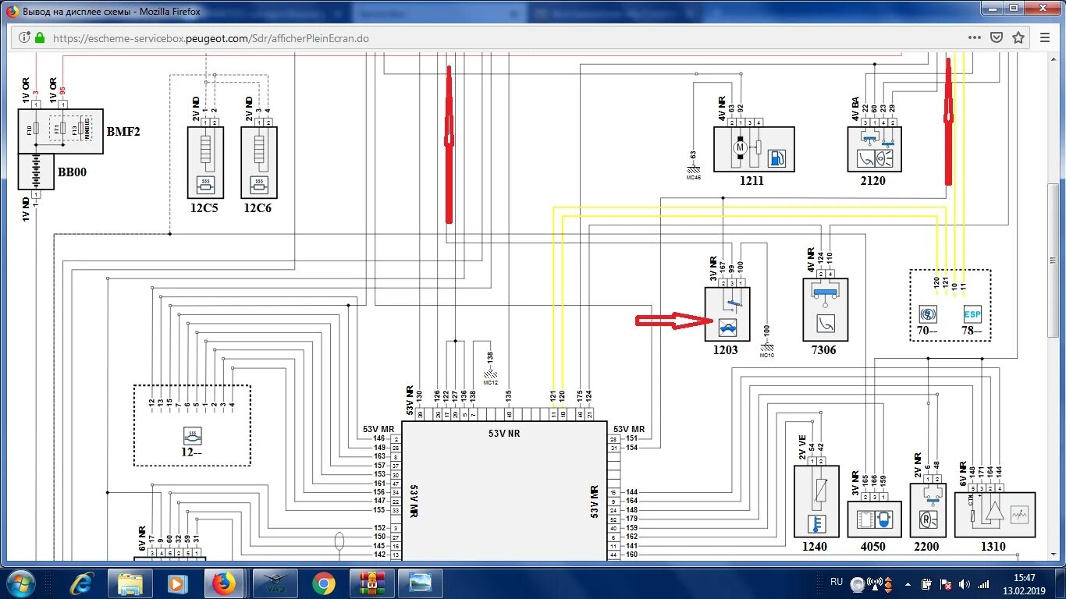Save the page to Pocket
The image size is (1066, 599).
pos(996,37)
